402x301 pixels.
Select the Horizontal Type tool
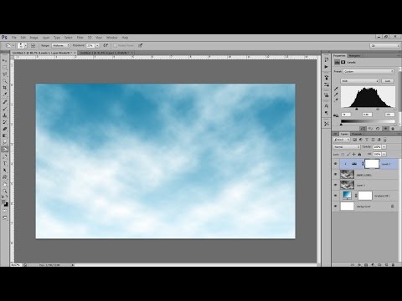pyautogui.click(x=5, y=163)
